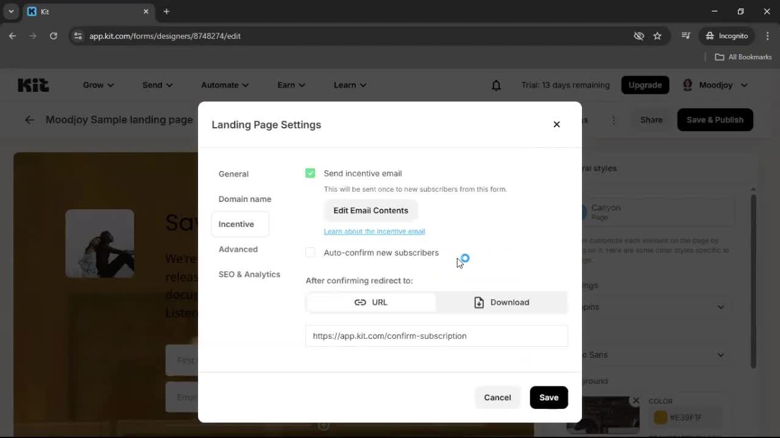Click the download icon in the redirect selector
Screen dimensions: 780x438
(x=479, y=302)
